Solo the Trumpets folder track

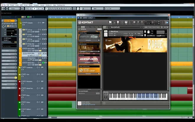pos(26,23)
